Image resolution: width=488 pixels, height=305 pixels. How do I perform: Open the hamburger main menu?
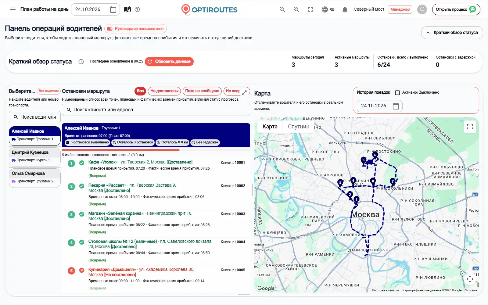click(13, 9)
